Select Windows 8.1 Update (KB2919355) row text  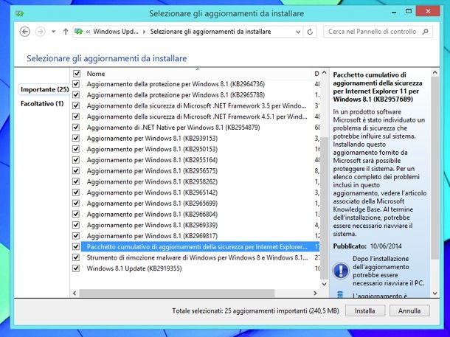pyautogui.click(x=134, y=268)
